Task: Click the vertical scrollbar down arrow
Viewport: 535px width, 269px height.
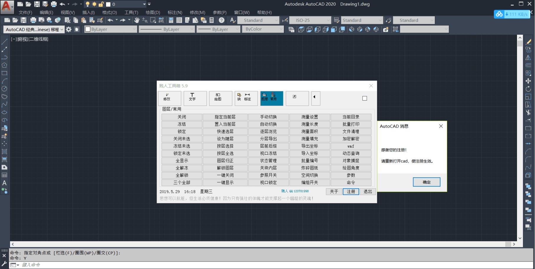Action: [520, 238]
